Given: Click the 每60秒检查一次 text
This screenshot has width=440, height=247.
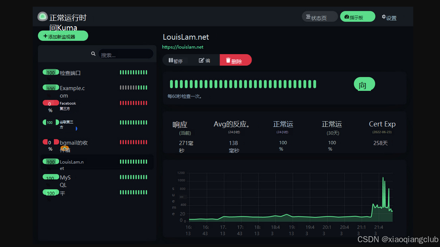Looking at the screenshot, I should tap(185, 96).
